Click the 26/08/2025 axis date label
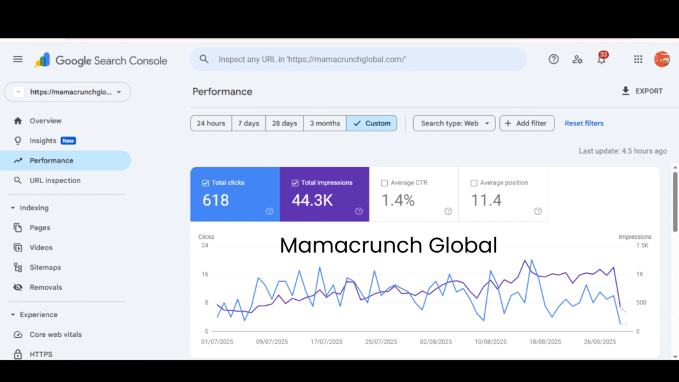This screenshot has width=679, height=382. click(x=599, y=342)
